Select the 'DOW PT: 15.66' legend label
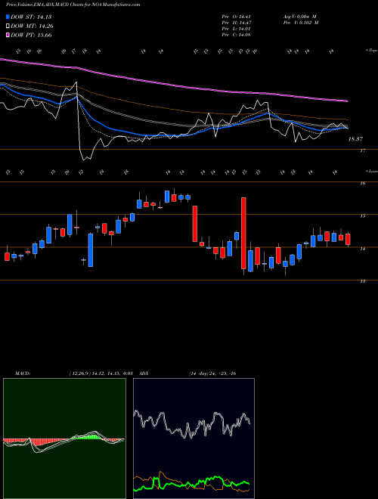This screenshot has height=499, width=378. [x=31, y=36]
